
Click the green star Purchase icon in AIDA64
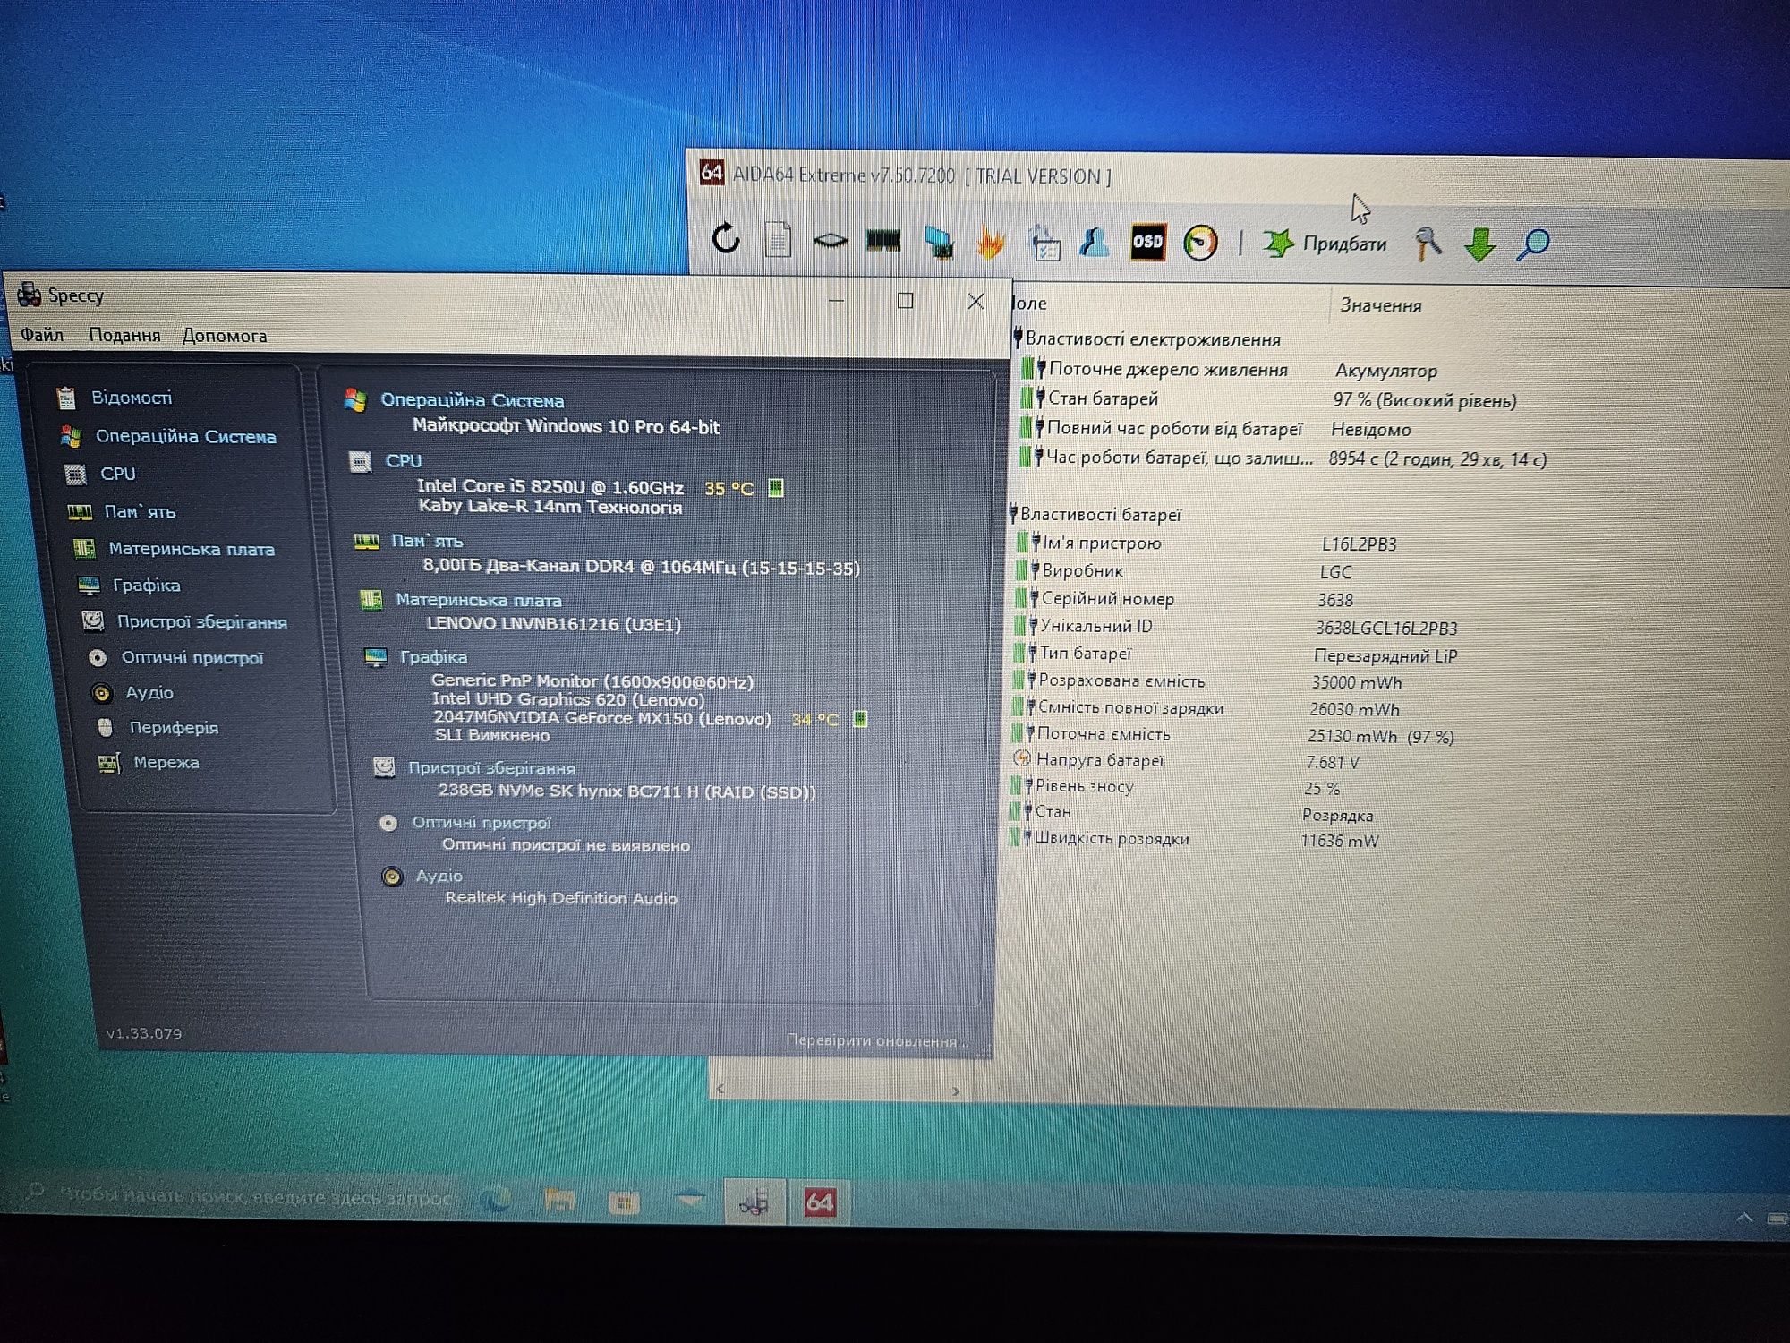click(x=1278, y=243)
